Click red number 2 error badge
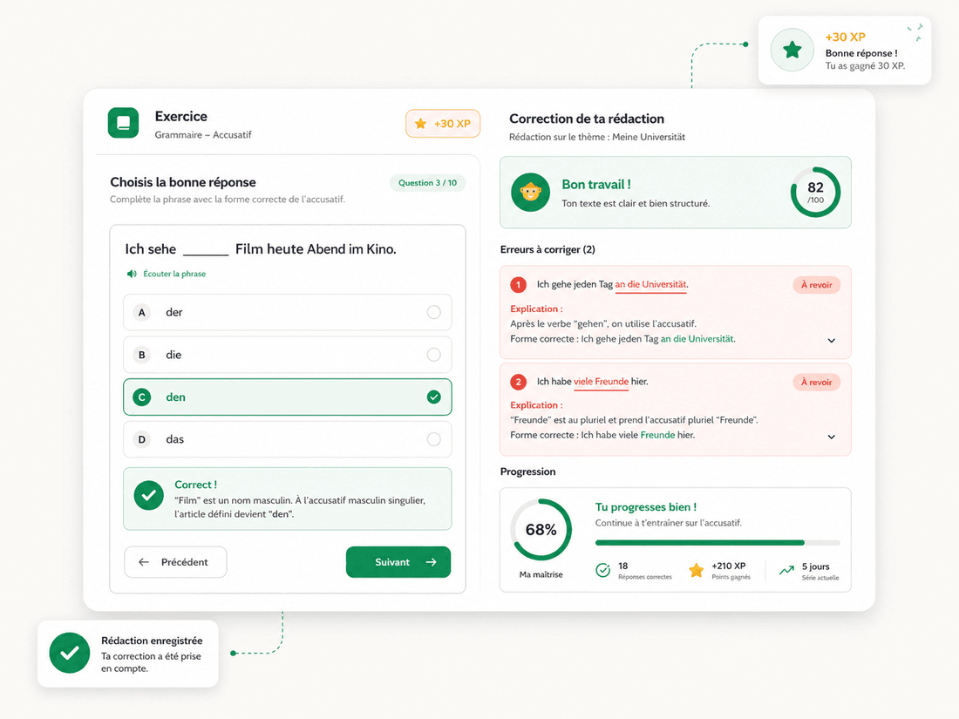 pyautogui.click(x=519, y=382)
